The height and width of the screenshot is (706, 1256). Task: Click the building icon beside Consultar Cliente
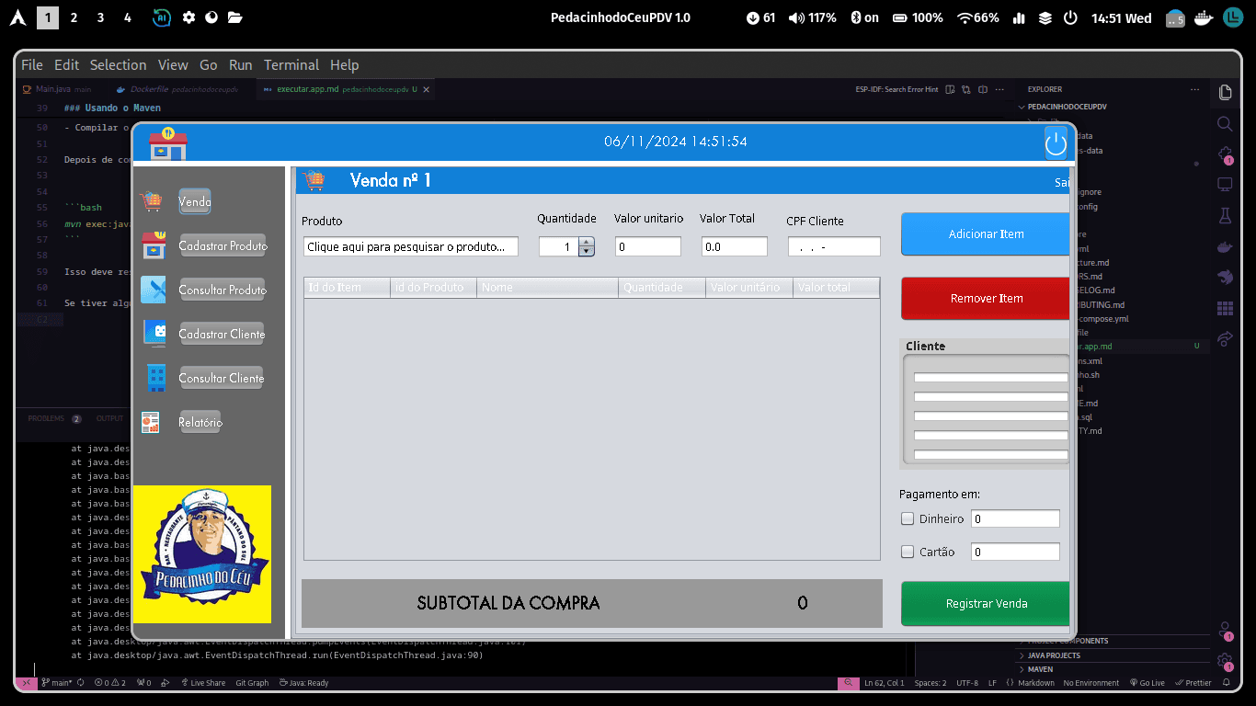(x=156, y=378)
